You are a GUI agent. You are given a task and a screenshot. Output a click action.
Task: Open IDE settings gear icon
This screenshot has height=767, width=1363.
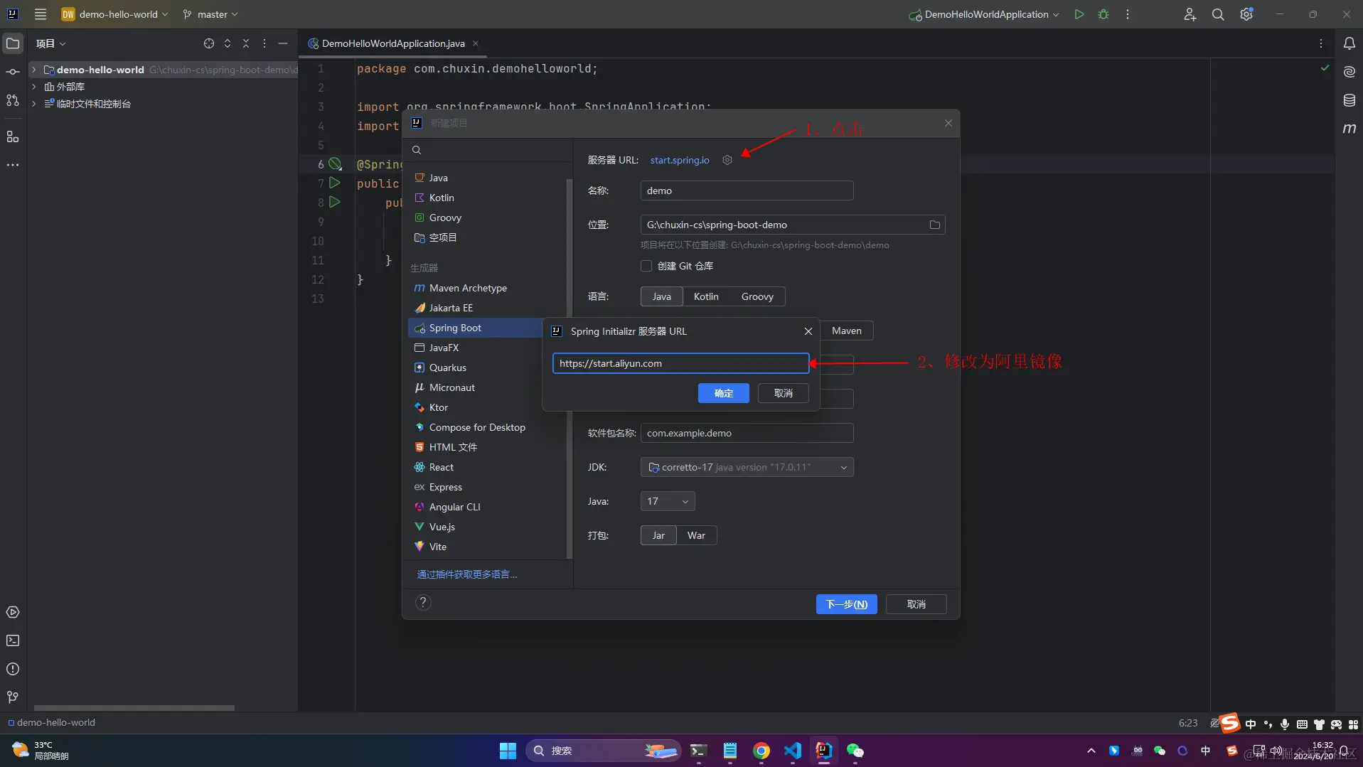[x=1246, y=14]
